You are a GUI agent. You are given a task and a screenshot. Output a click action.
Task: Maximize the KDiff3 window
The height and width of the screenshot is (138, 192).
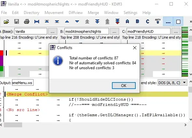(x=171, y=4)
